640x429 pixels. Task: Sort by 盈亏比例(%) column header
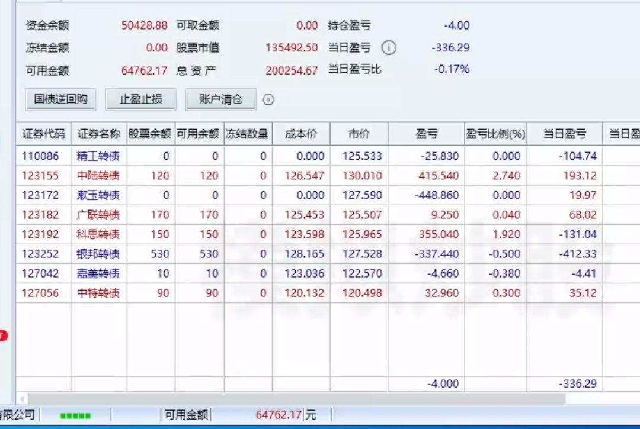coord(495,134)
